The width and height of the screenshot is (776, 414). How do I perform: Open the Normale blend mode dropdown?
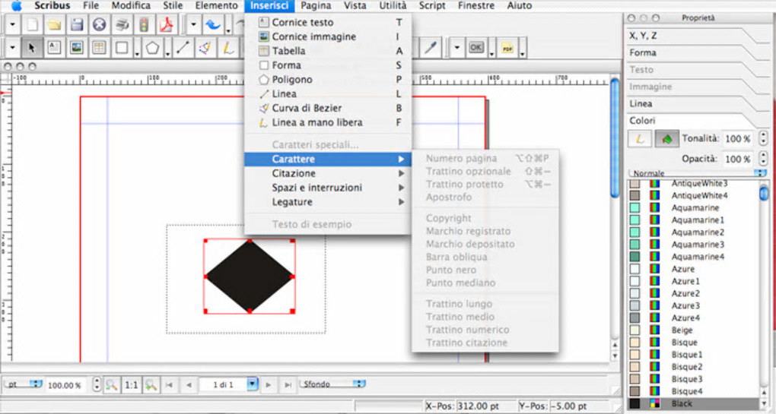pos(698,173)
